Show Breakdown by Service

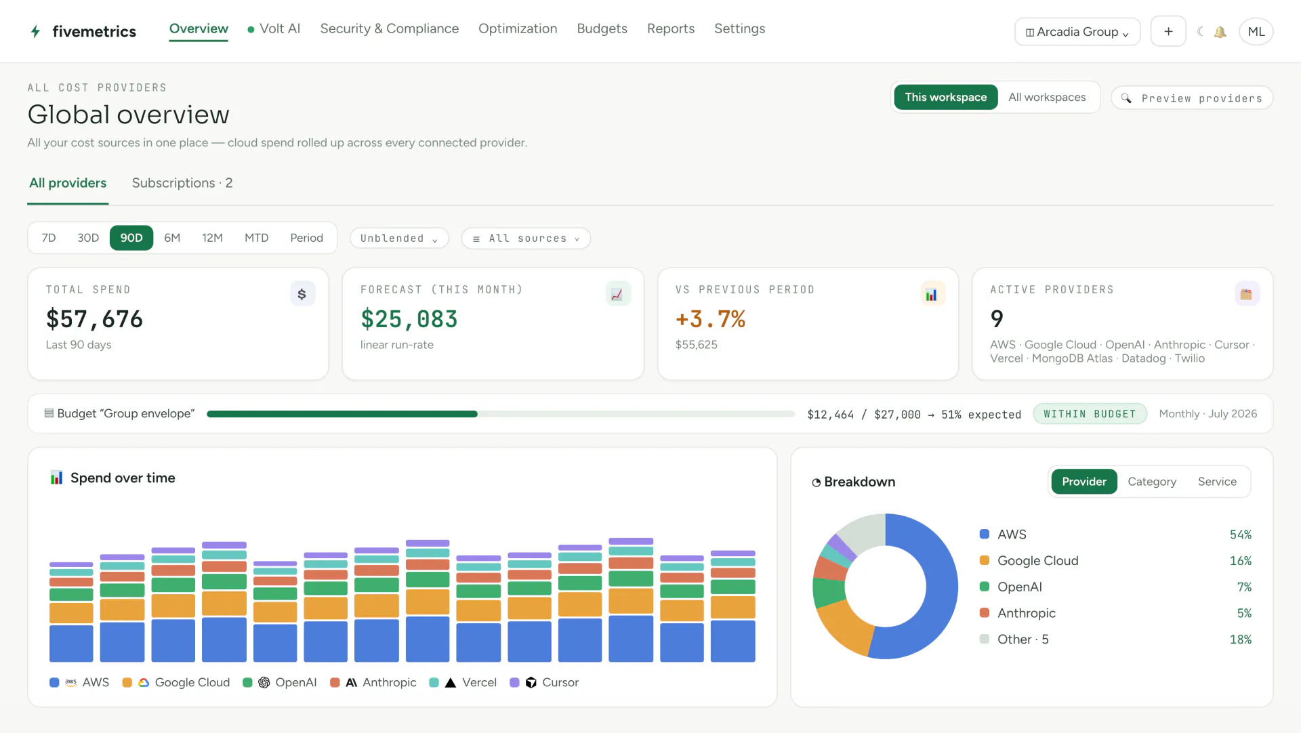[x=1217, y=482]
